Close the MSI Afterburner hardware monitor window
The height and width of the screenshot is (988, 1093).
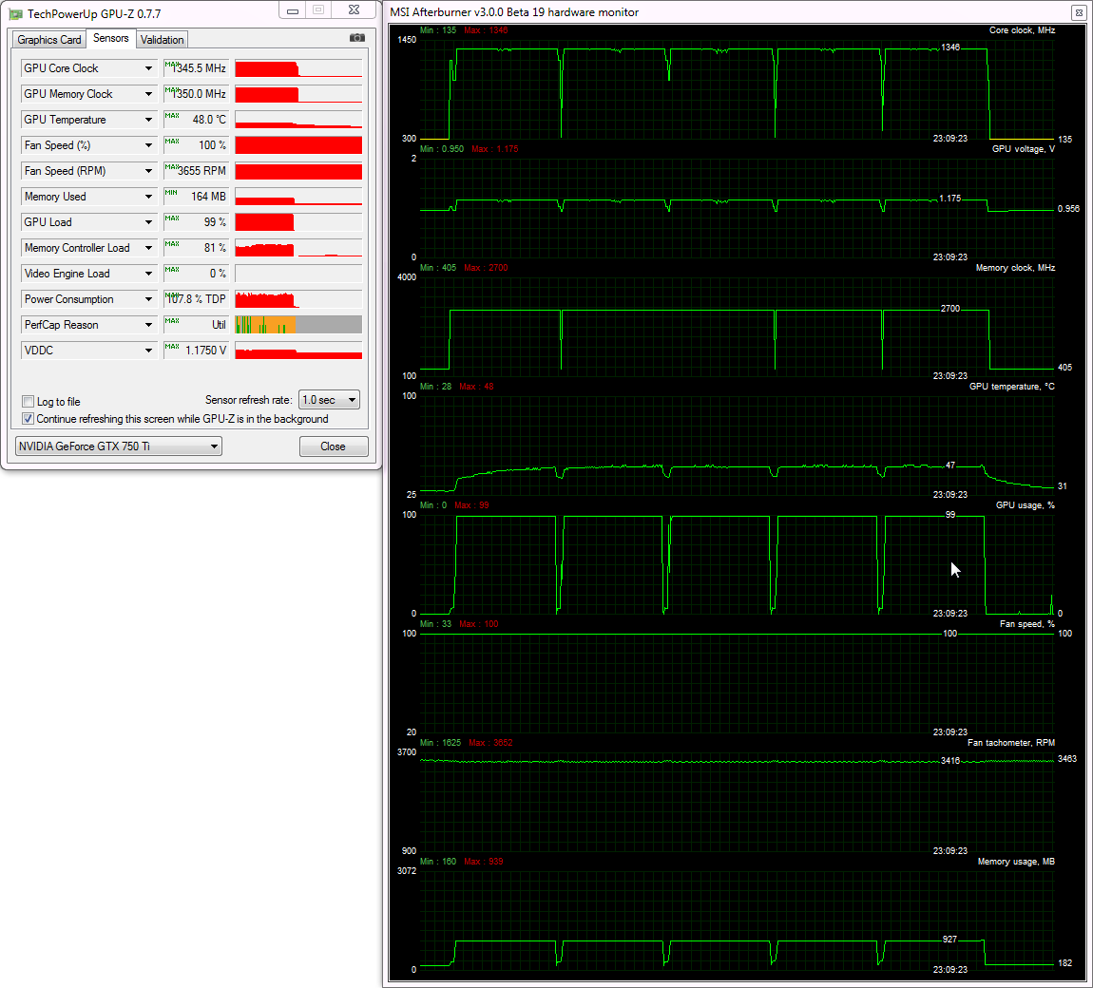[x=1078, y=11]
